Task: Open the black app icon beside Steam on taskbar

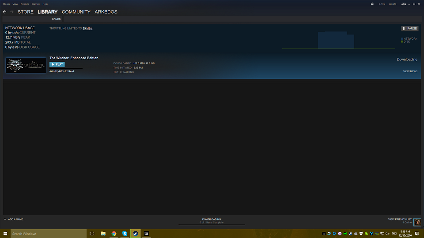Action: 146,234
